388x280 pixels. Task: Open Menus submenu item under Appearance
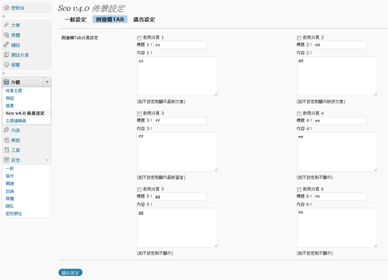pos(10,105)
